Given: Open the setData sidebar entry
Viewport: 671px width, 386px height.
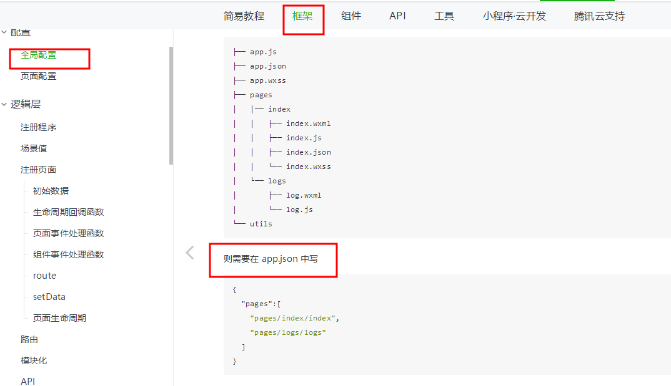Looking at the screenshot, I should (49, 297).
